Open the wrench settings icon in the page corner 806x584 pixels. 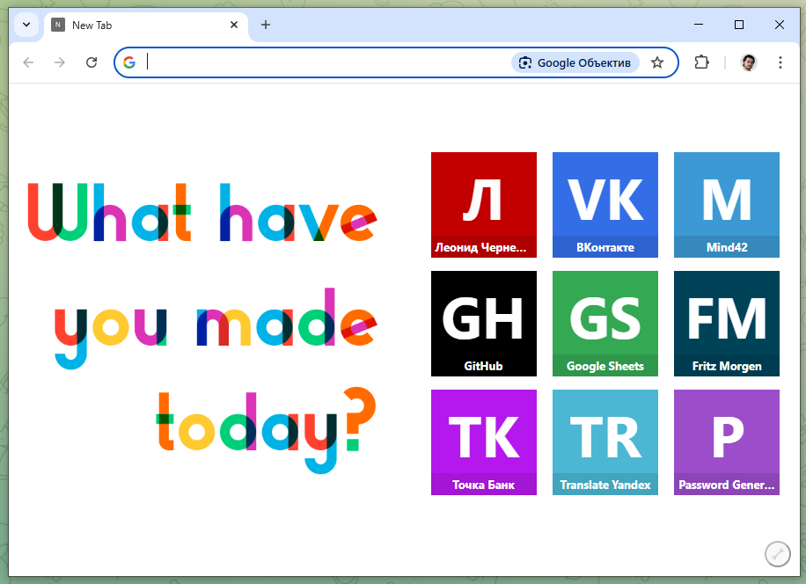tap(777, 554)
